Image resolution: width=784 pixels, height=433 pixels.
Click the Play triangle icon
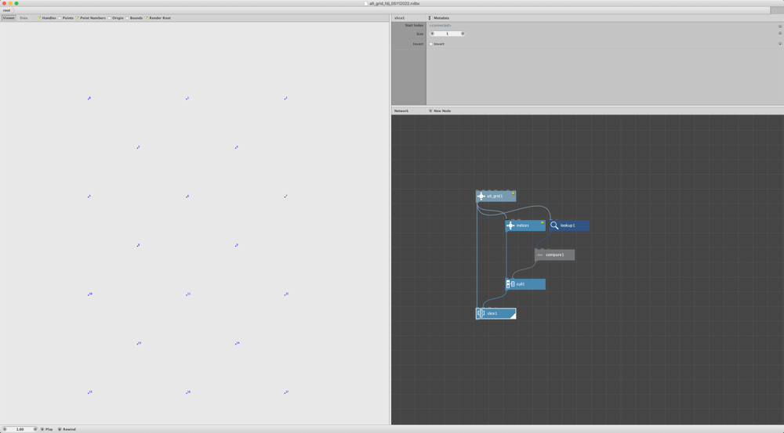pos(42,429)
